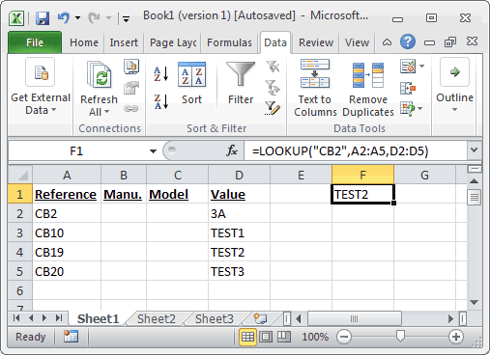Select column D header

pyautogui.click(x=239, y=175)
